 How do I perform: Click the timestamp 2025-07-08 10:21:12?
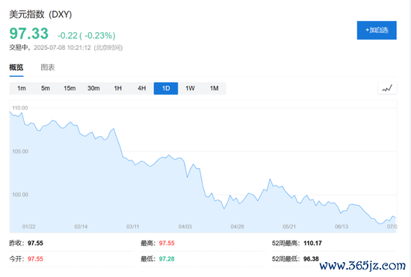point(62,48)
